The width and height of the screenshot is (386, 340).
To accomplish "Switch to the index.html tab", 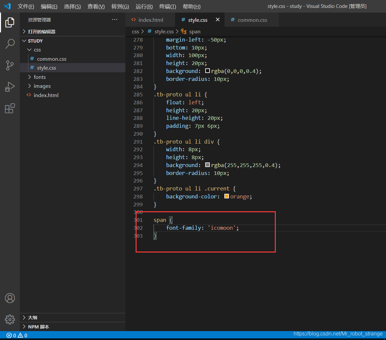I will 150,20.
